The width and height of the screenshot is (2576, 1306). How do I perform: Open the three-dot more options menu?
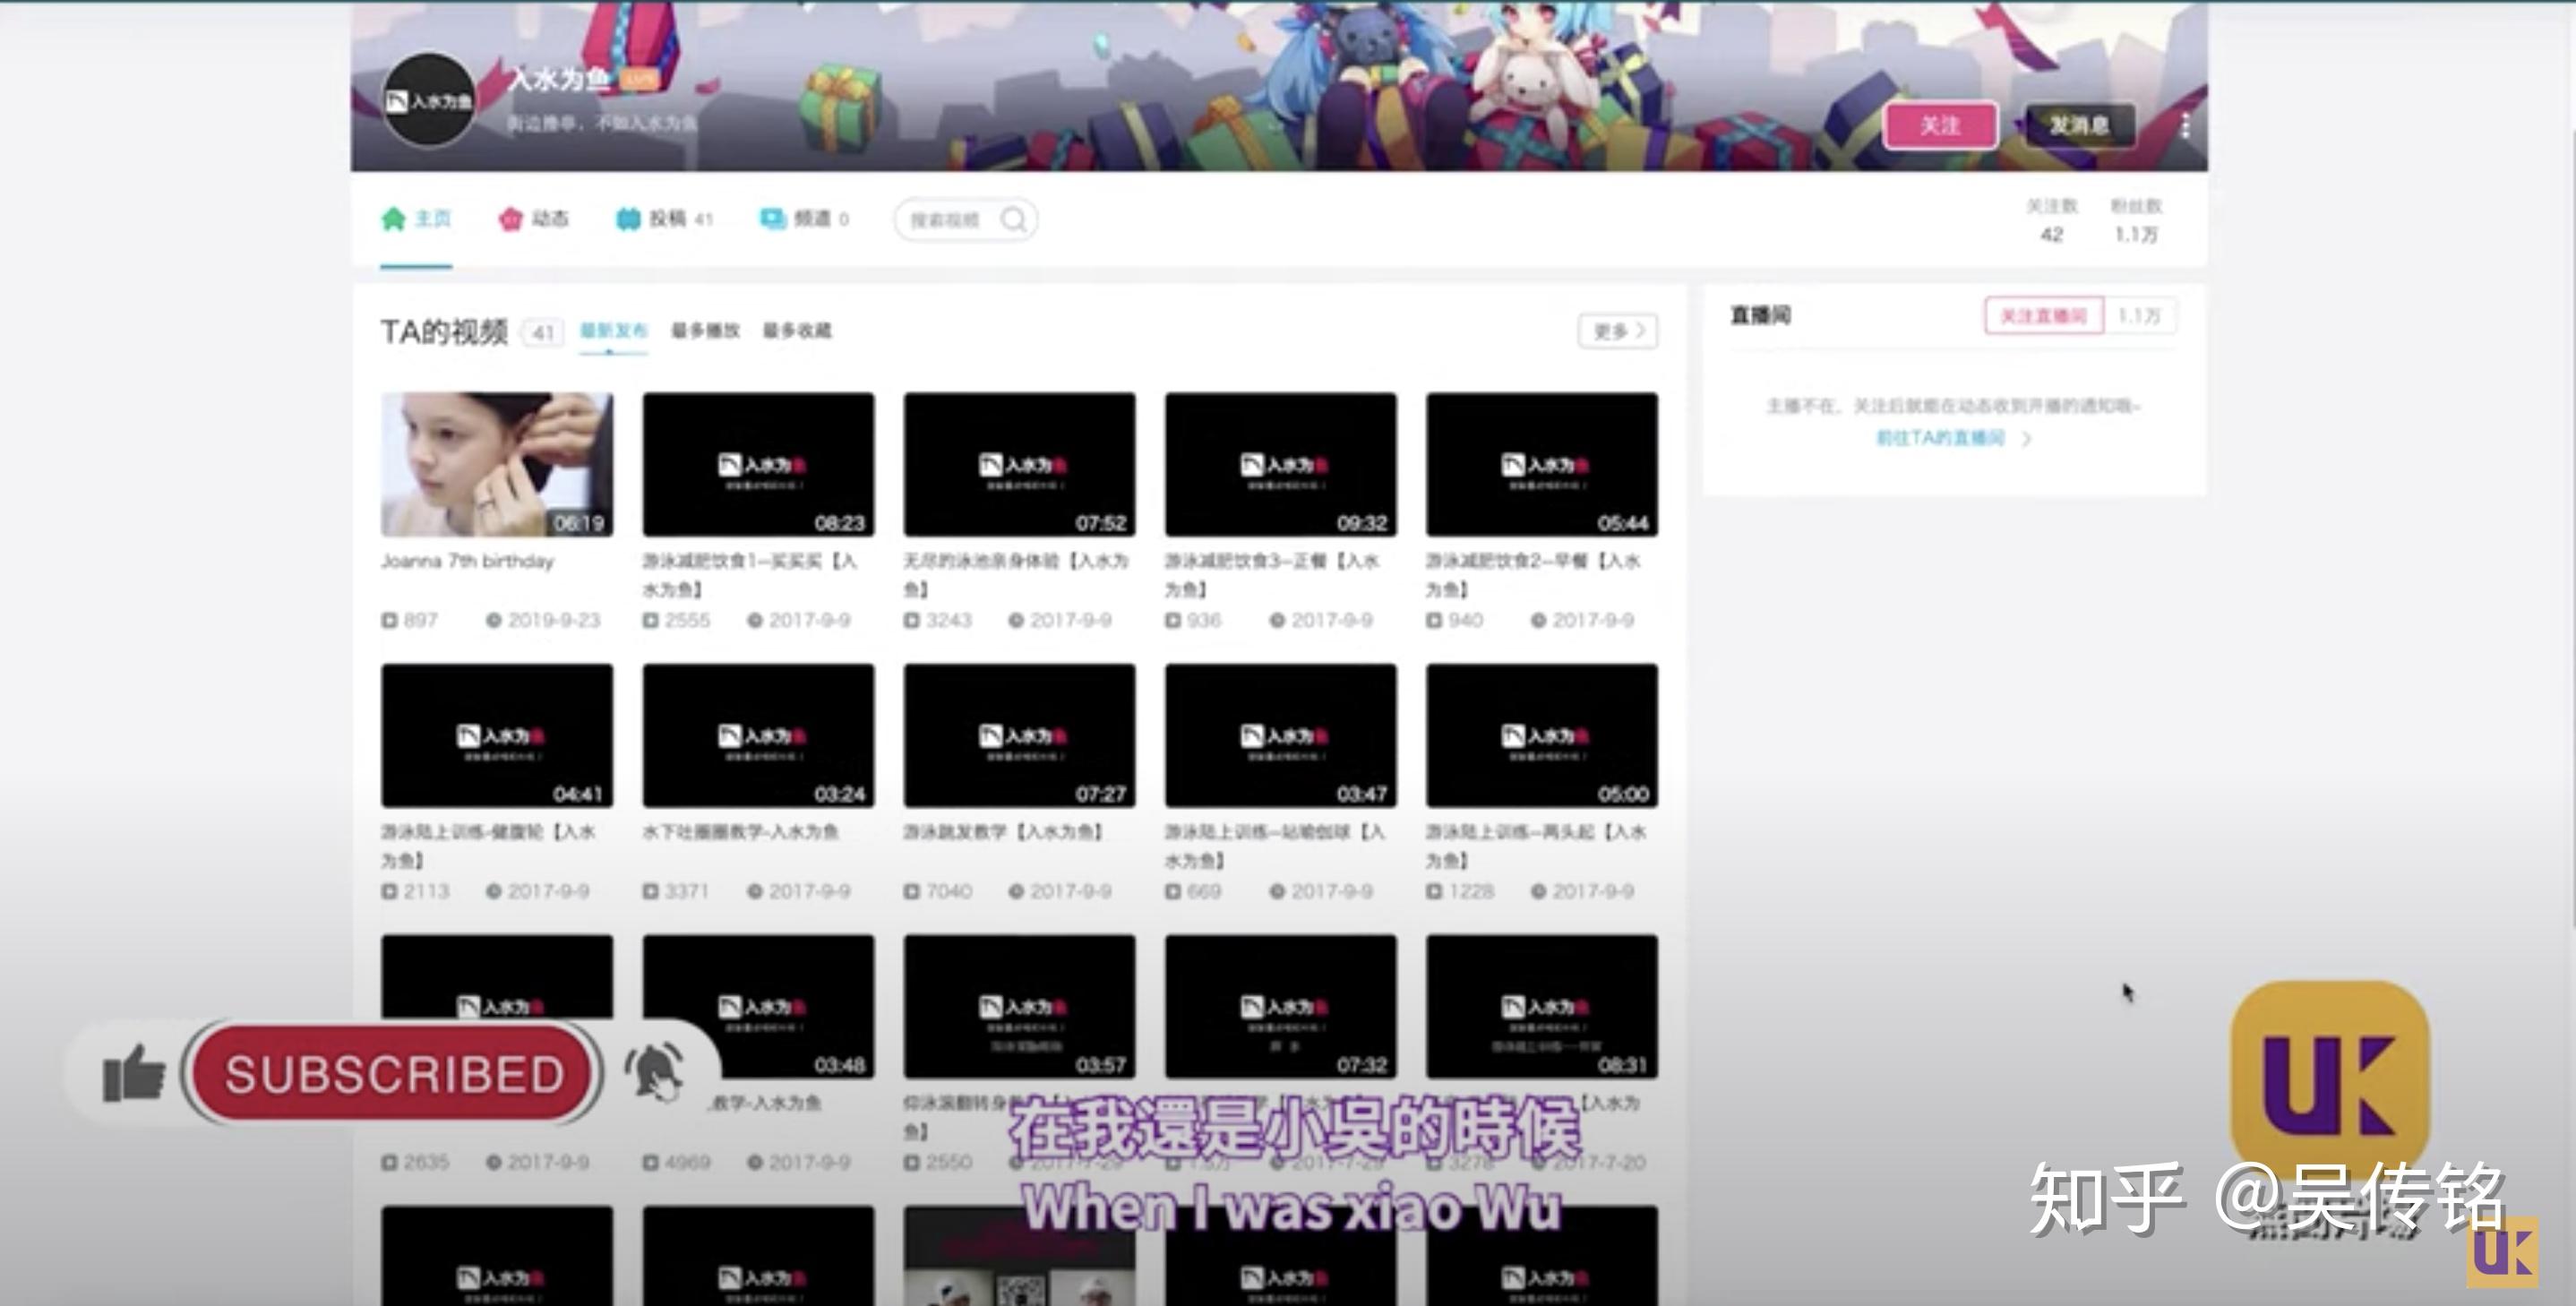[2186, 126]
